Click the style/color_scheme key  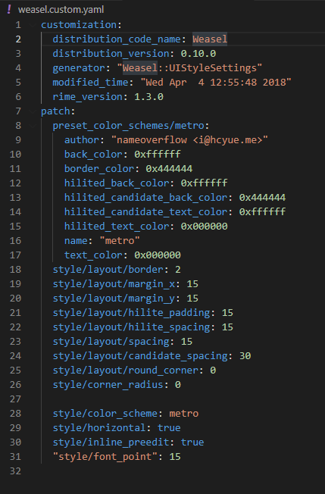click(105, 414)
